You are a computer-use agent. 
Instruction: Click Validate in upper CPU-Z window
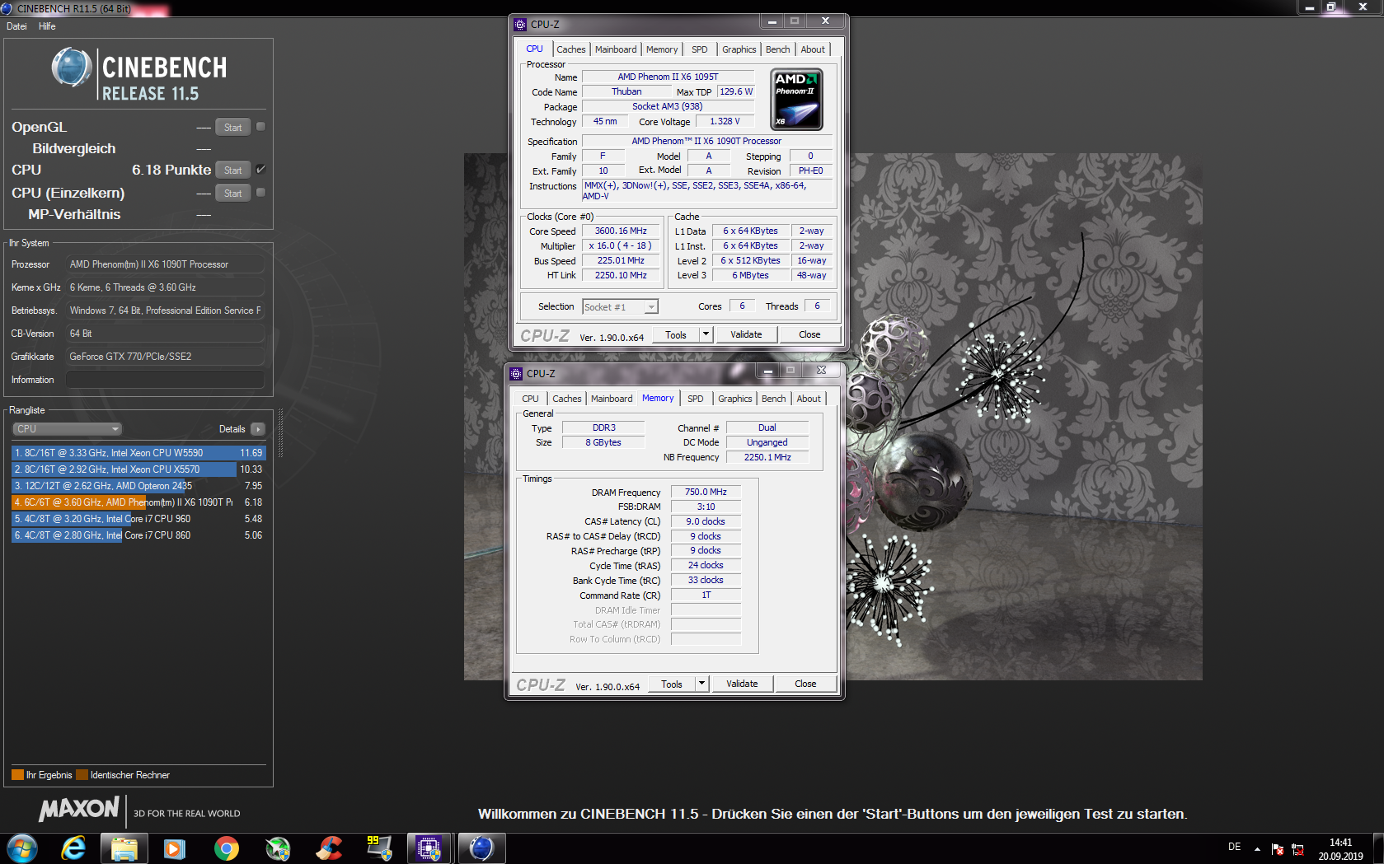746,334
